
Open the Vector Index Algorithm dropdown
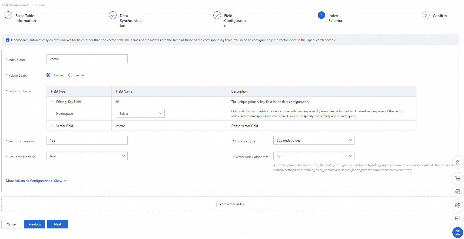(x=314, y=156)
